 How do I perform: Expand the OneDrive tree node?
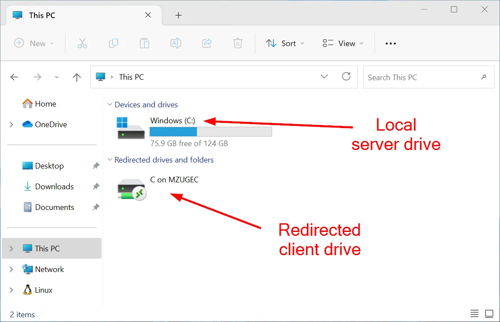[11, 125]
